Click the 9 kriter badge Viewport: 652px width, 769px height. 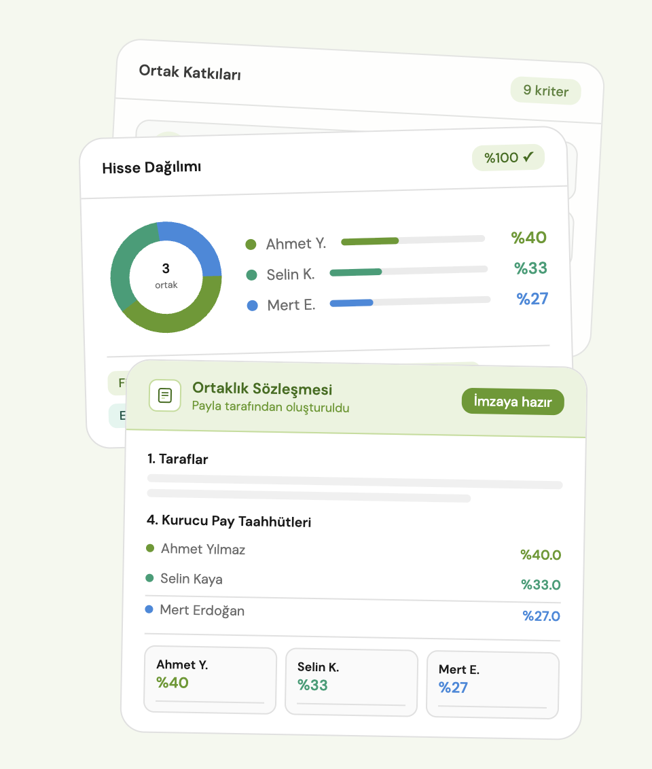click(545, 91)
